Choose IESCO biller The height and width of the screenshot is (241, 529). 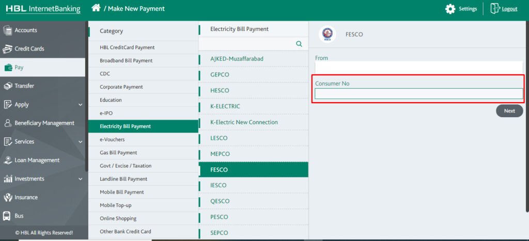coord(253,185)
